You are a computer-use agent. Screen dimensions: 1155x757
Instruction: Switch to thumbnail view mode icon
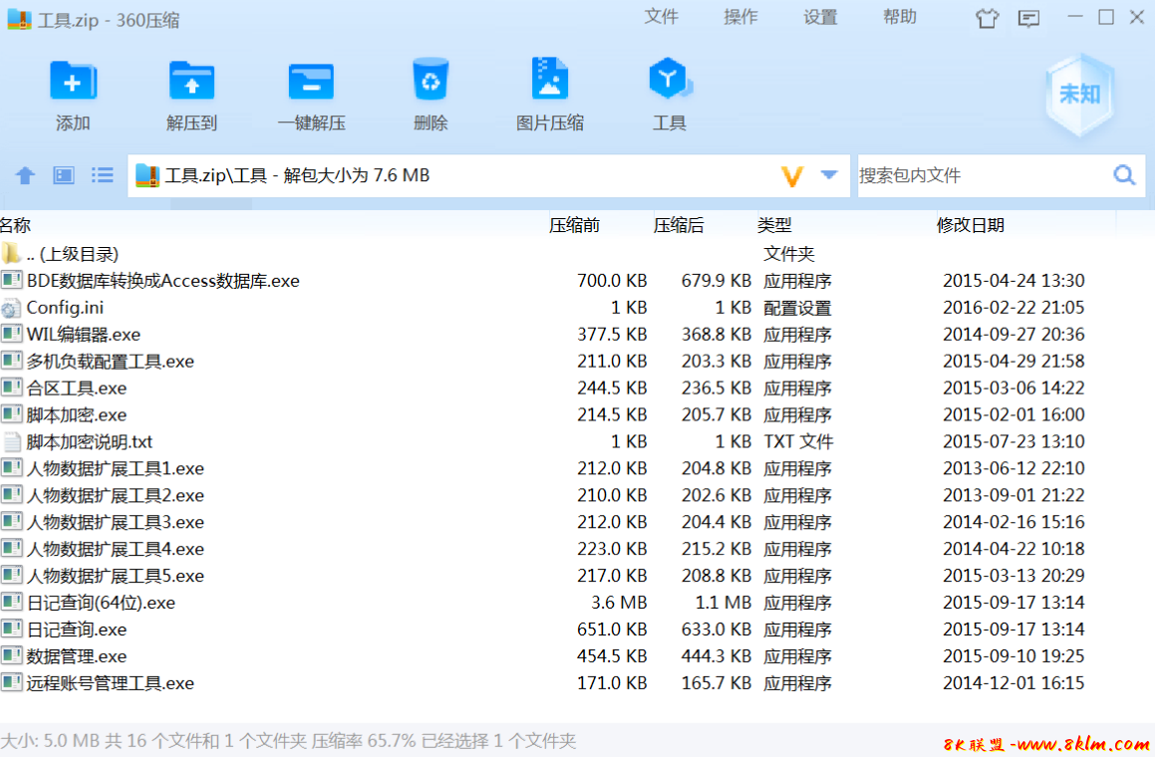[64, 176]
